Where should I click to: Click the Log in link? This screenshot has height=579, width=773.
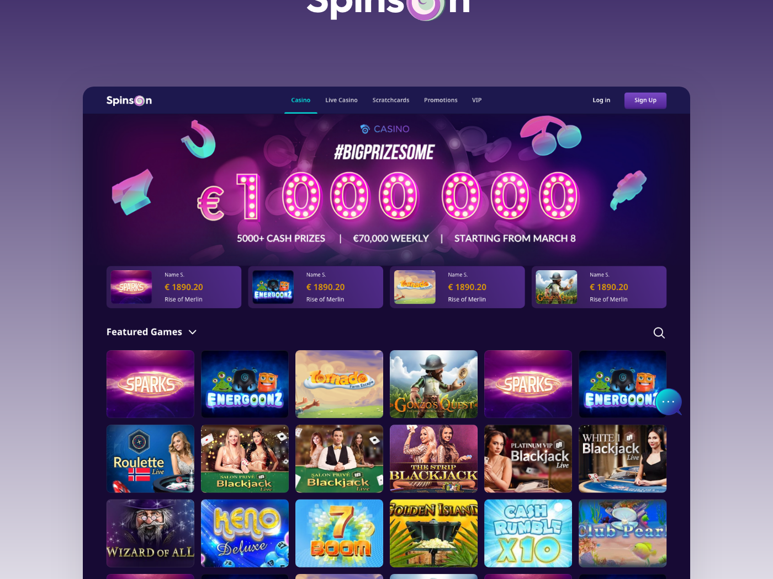point(601,100)
